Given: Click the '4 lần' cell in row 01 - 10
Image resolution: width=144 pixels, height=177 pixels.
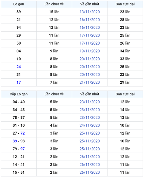Looking at the screenshot, I should [54, 125].
